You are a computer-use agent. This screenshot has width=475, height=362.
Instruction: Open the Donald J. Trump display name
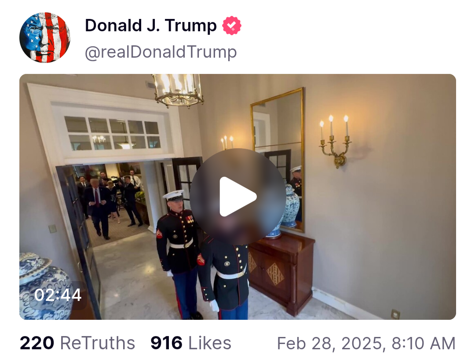pos(151,26)
